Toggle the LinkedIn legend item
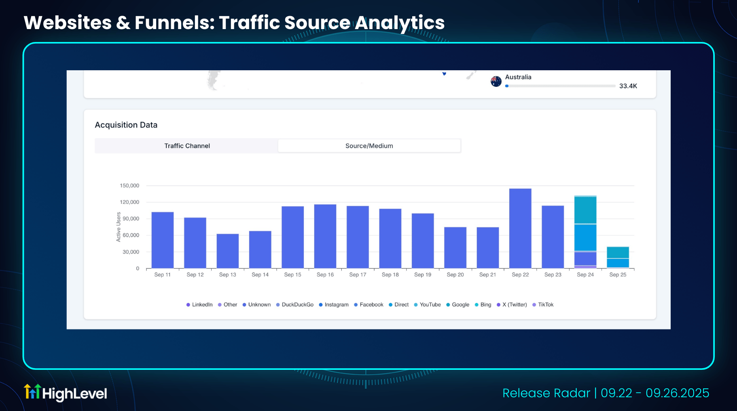737x411 pixels. (199, 305)
